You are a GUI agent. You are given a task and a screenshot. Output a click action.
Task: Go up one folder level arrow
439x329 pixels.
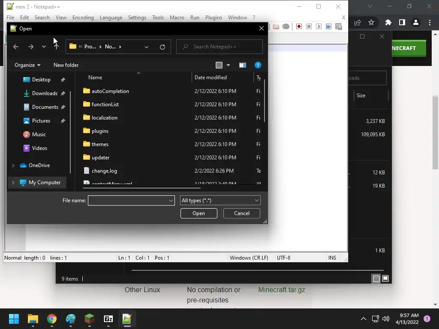[56, 46]
